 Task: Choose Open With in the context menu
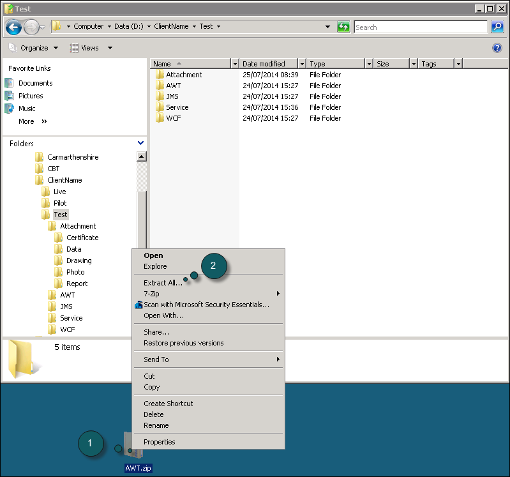(x=208, y=315)
